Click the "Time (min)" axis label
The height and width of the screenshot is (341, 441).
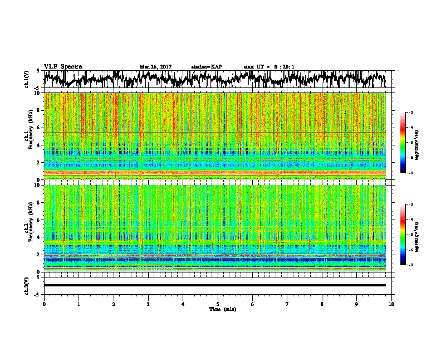[223, 309]
